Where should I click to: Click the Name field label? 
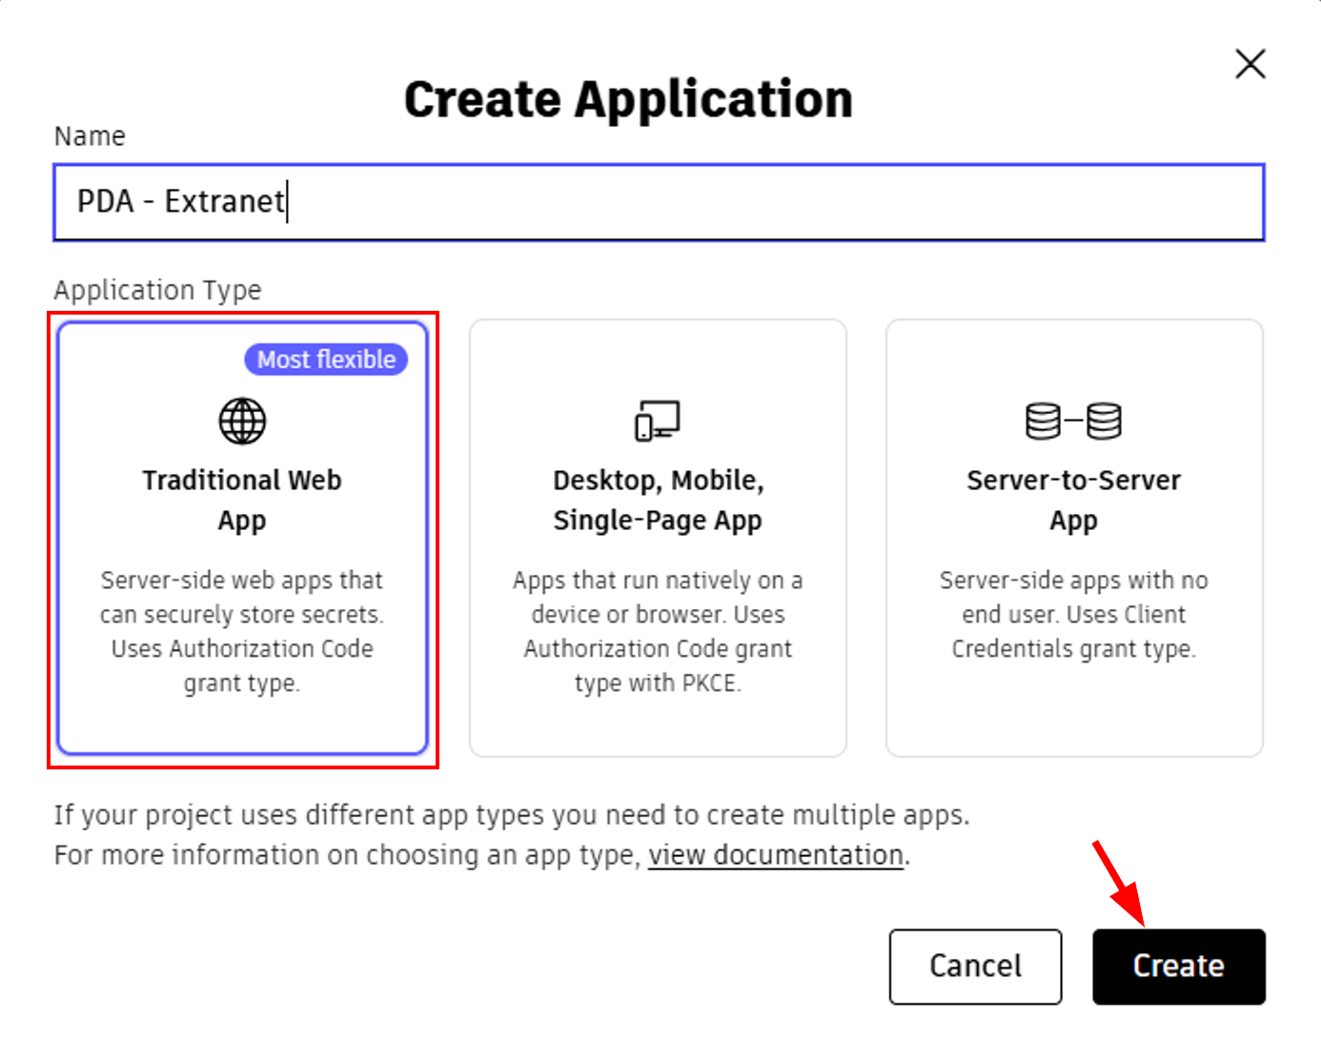point(90,136)
